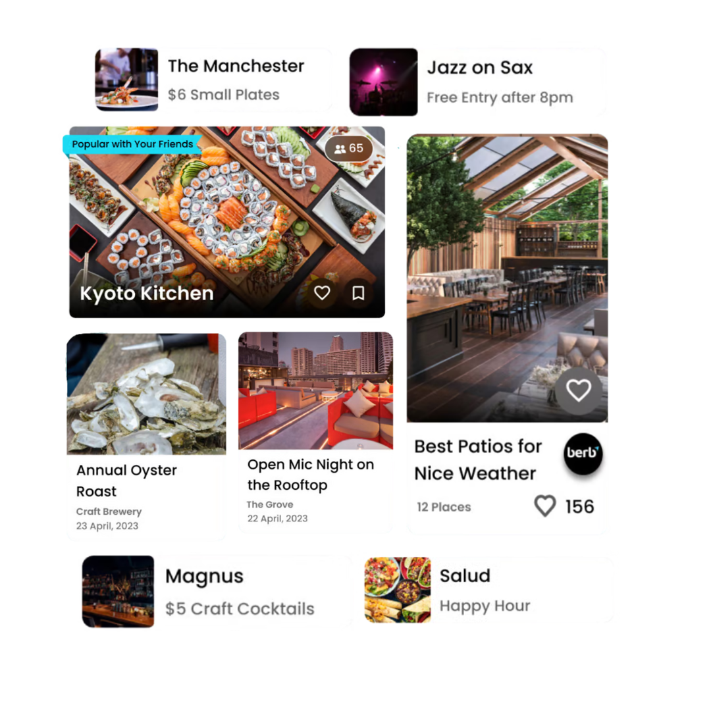Bookmark the Kyoto Kitchen card
This screenshot has height=711, width=711.
pos(358,293)
